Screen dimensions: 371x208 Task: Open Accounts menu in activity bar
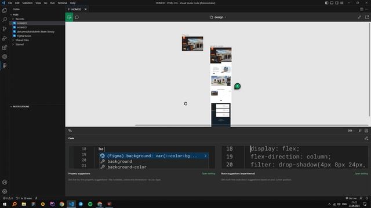(5, 183)
